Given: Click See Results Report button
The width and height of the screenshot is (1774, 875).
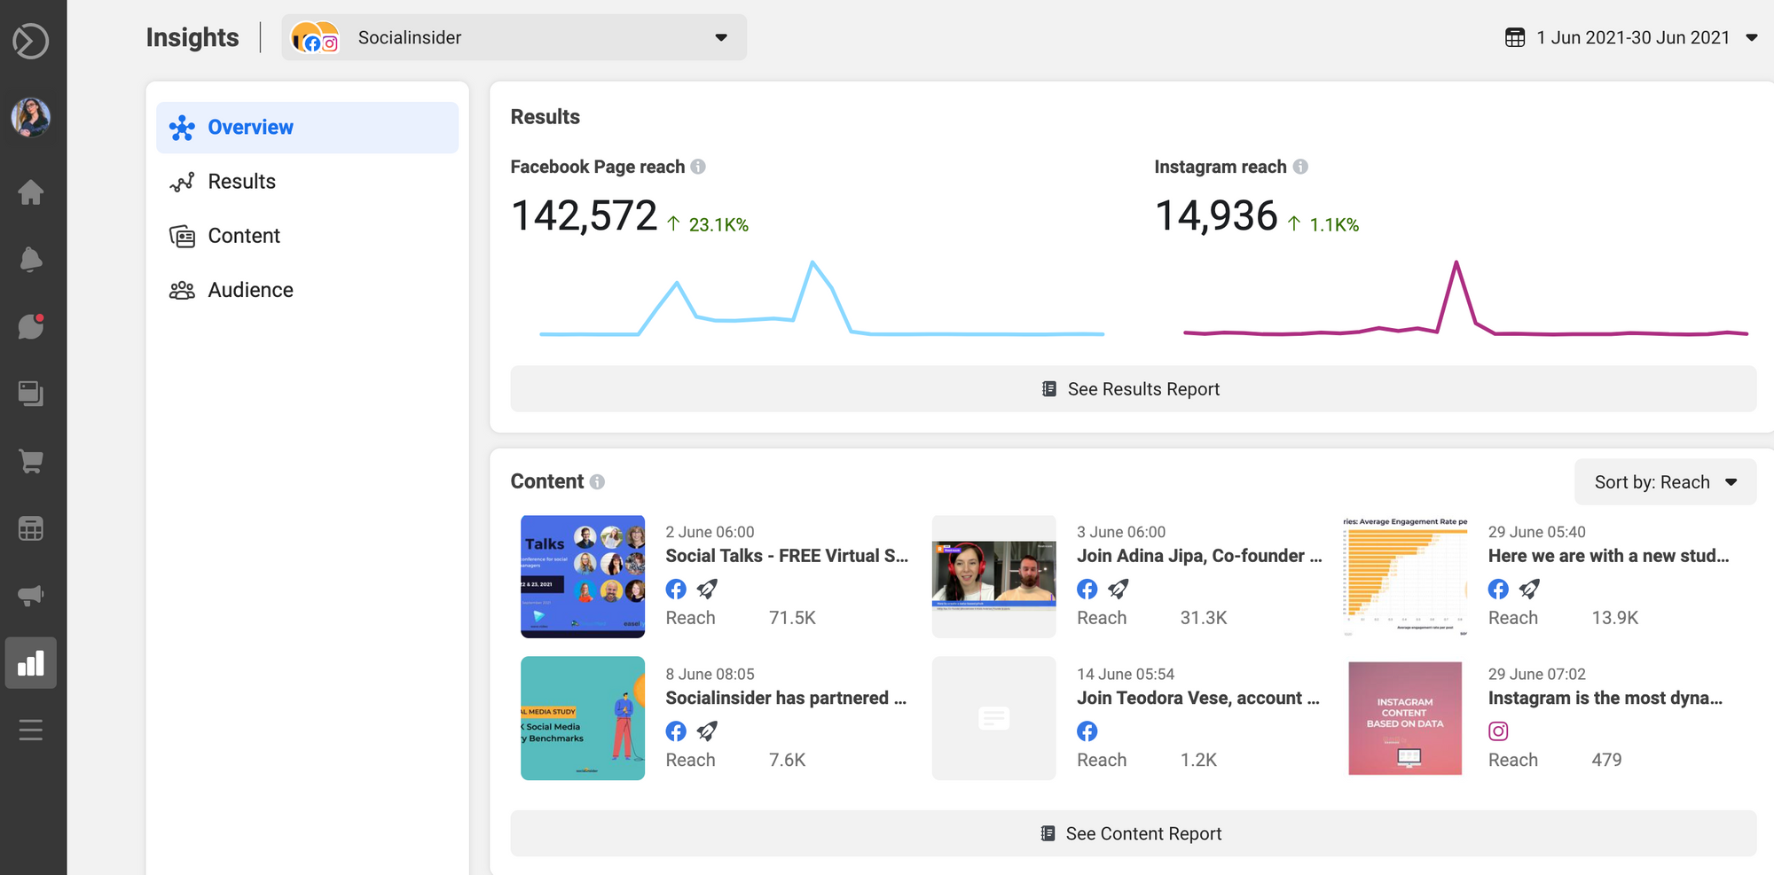Looking at the screenshot, I should (x=1134, y=389).
